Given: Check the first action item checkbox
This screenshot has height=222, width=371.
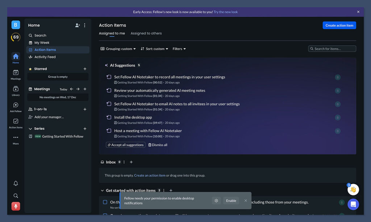Looking at the screenshot, I should point(105,202).
